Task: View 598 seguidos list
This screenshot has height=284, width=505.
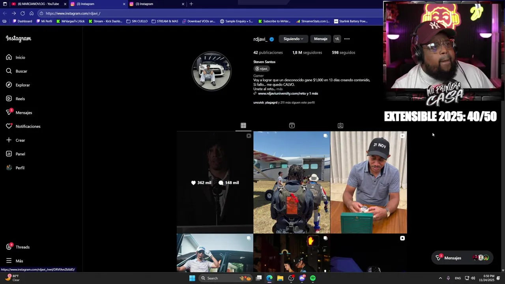Action: (x=344, y=52)
